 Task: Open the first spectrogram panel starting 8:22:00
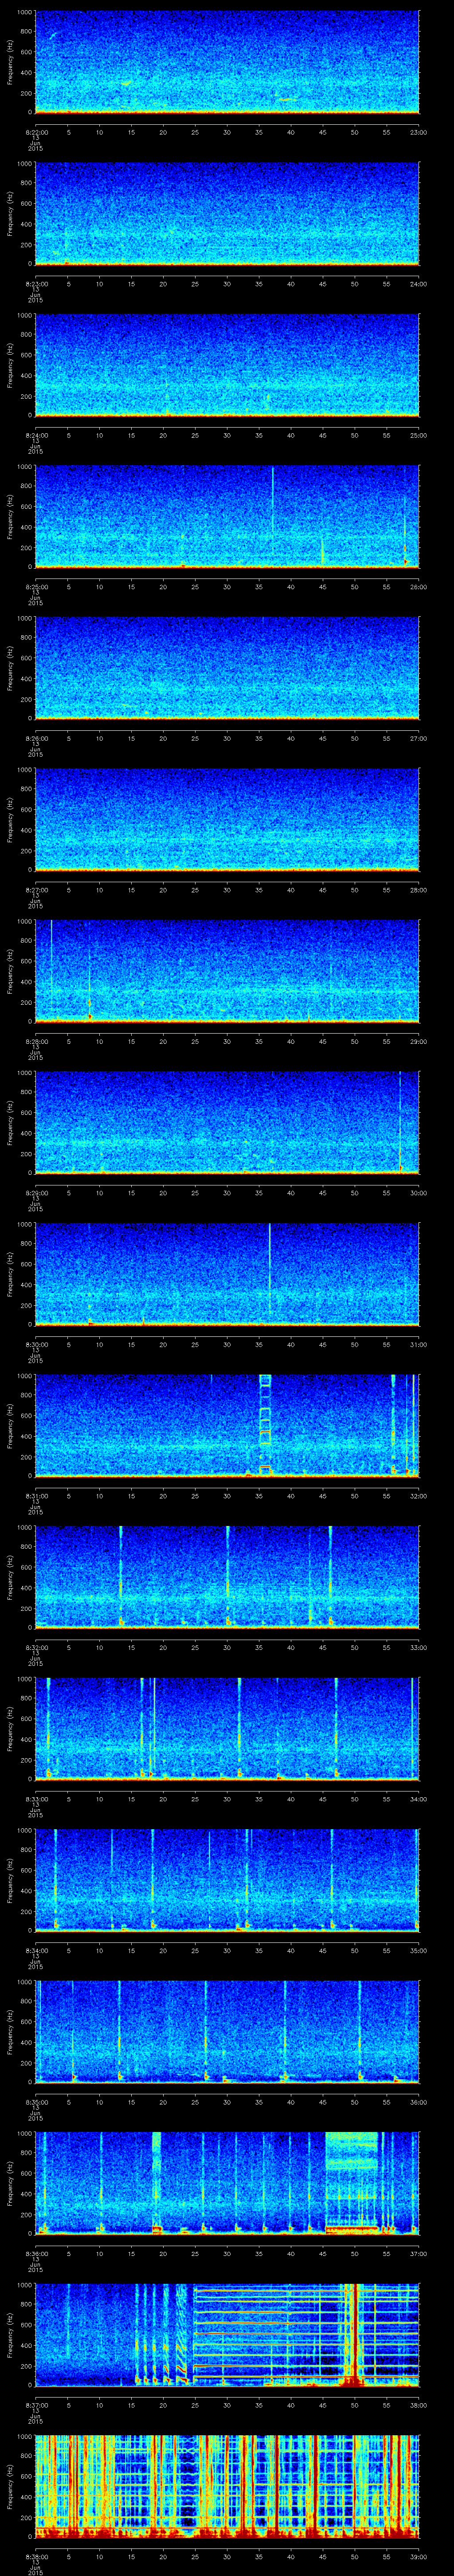[227, 62]
